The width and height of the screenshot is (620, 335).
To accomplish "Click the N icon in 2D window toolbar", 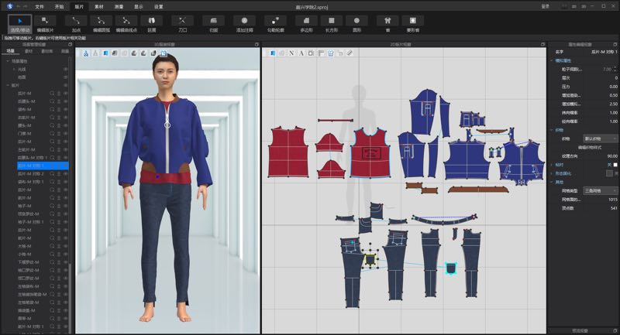I will [291, 53].
